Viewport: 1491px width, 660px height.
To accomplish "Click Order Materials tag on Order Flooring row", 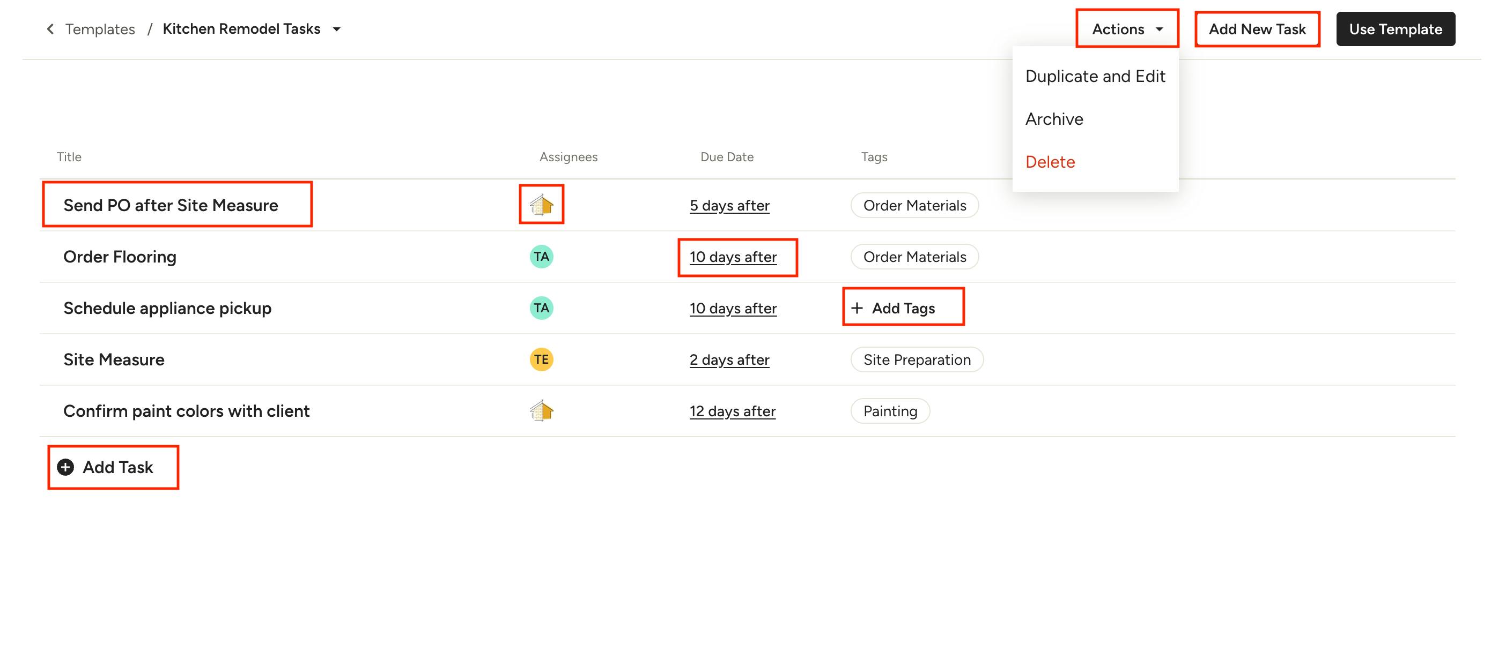I will point(914,257).
